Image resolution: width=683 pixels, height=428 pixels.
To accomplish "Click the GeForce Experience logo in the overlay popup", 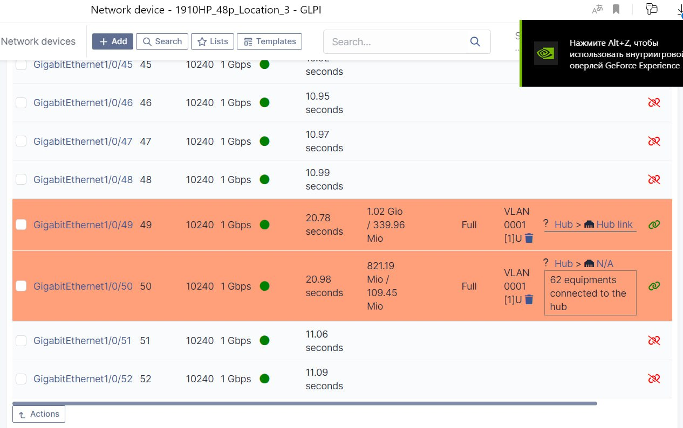I will pyautogui.click(x=546, y=53).
